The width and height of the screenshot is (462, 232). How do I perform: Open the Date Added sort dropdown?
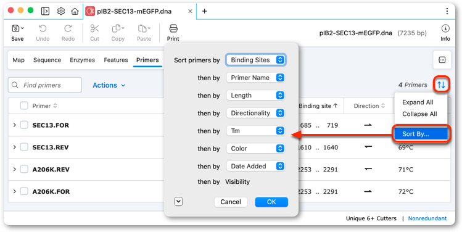click(255, 166)
